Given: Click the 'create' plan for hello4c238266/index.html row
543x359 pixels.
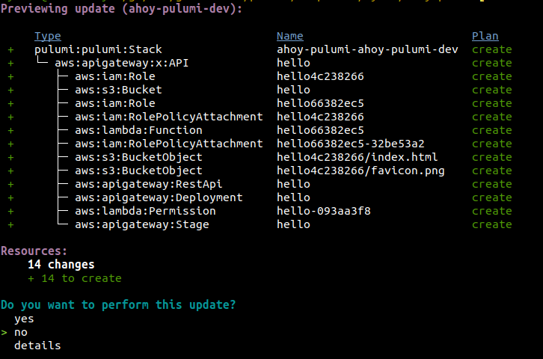Looking at the screenshot, I should coord(491,157).
